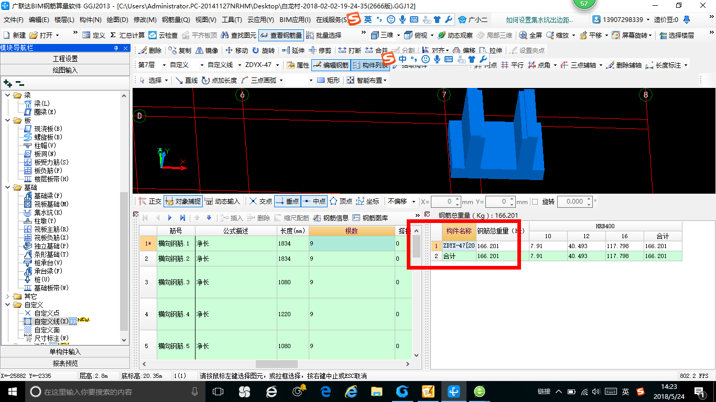Open the Windows Start menu
The width and height of the screenshot is (716, 402).
pyautogui.click(x=13, y=391)
